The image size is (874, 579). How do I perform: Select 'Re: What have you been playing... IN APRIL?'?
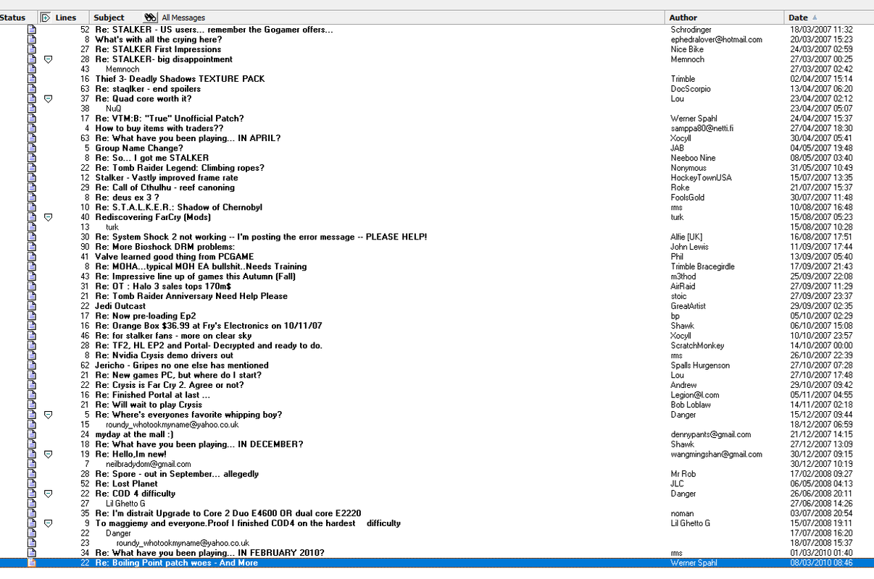click(x=188, y=138)
